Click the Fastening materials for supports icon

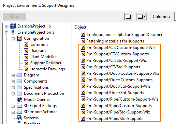point(83,41)
